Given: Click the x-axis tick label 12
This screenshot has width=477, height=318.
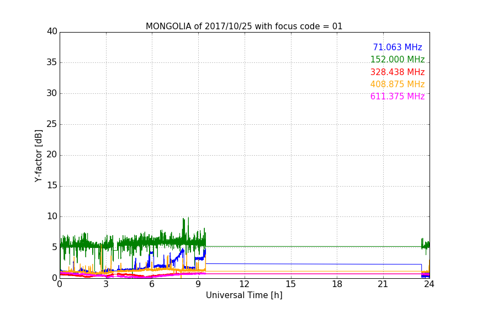Looking at the screenshot, I should click(244, 284).
